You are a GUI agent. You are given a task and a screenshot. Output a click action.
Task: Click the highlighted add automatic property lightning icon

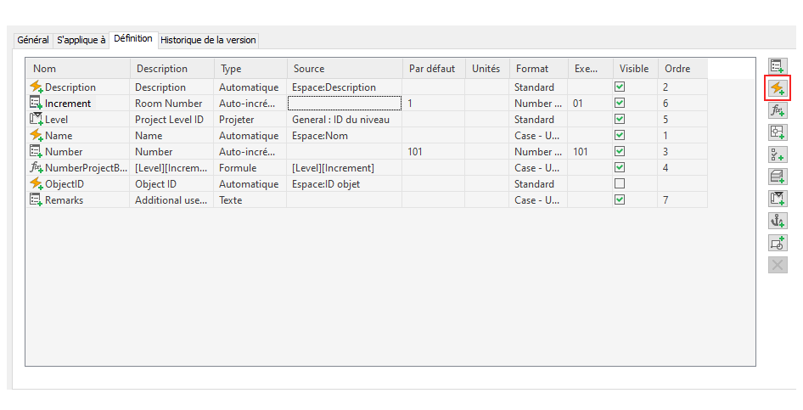[778, 87]
